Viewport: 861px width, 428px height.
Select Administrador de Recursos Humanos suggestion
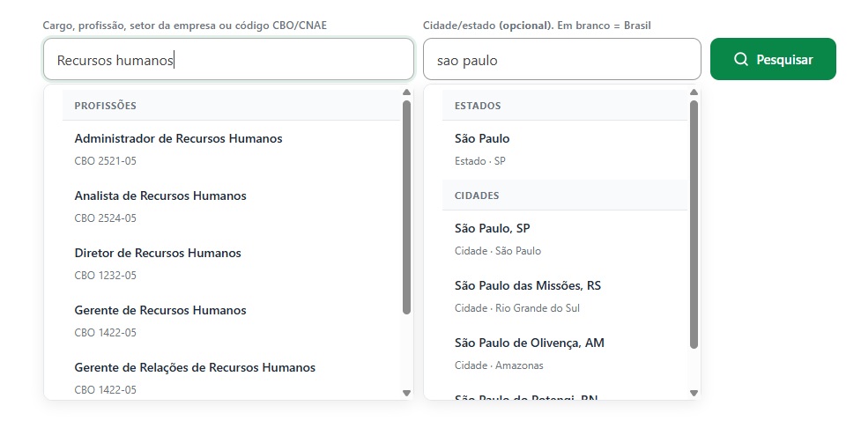[231, 149]
